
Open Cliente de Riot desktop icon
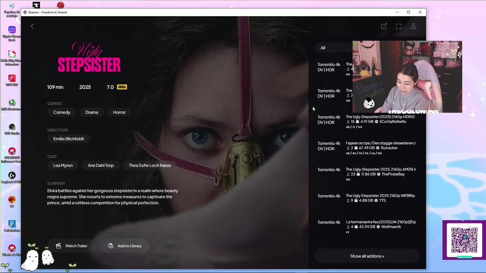click(x=12, y=251)
